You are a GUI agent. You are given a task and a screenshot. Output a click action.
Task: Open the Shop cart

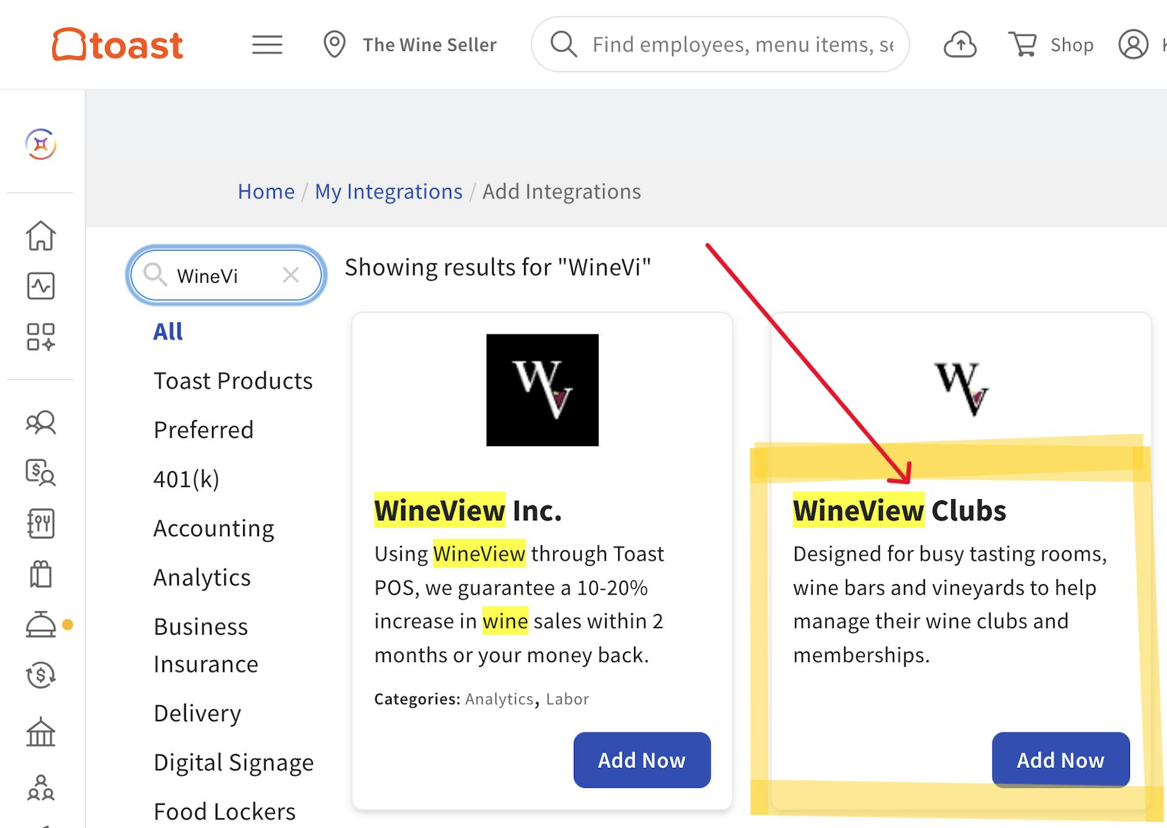coord(1051,44)
